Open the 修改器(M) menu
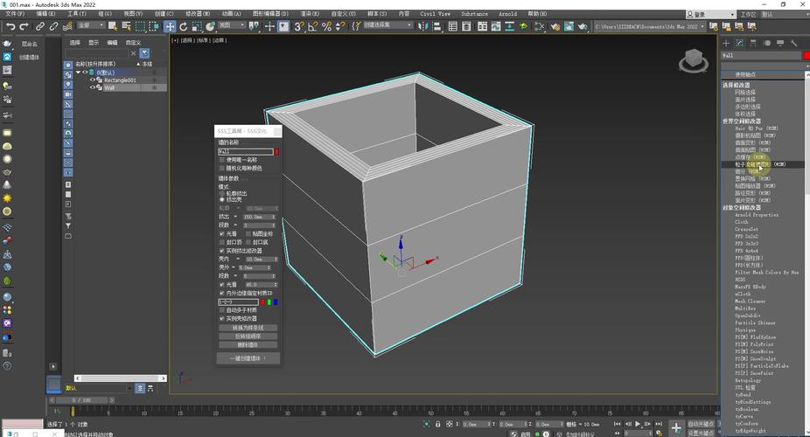This screenshot has width=810, height=437. tap(198, 13)
